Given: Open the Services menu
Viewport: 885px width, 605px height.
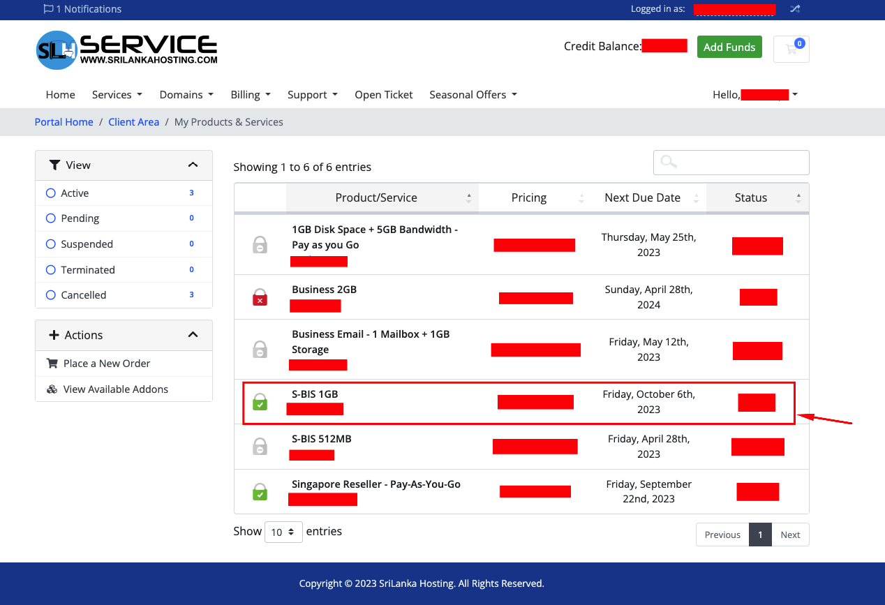Looking at the screenshot, I should pyautogui.click(x=117, y=95).
